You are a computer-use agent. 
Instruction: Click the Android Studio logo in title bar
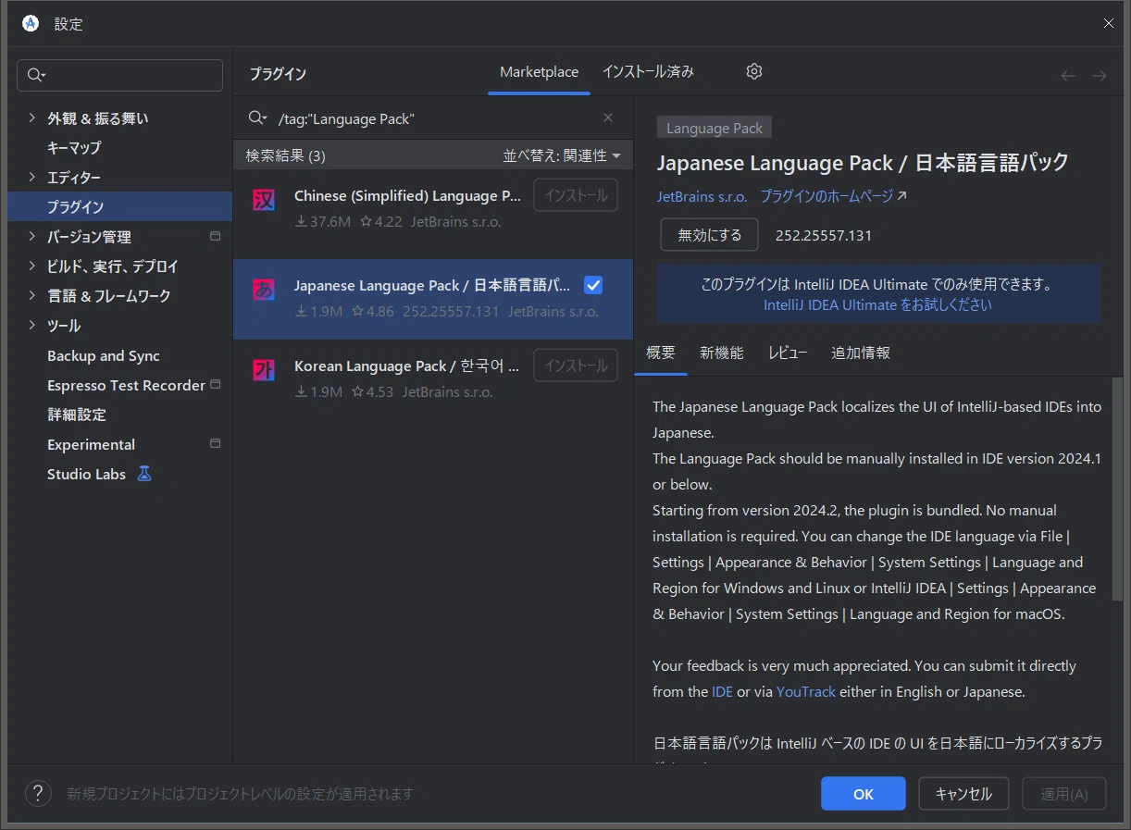point(31,23)
